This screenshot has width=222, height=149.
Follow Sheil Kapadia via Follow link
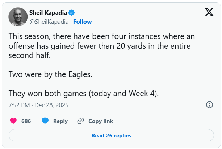[83, 22]
